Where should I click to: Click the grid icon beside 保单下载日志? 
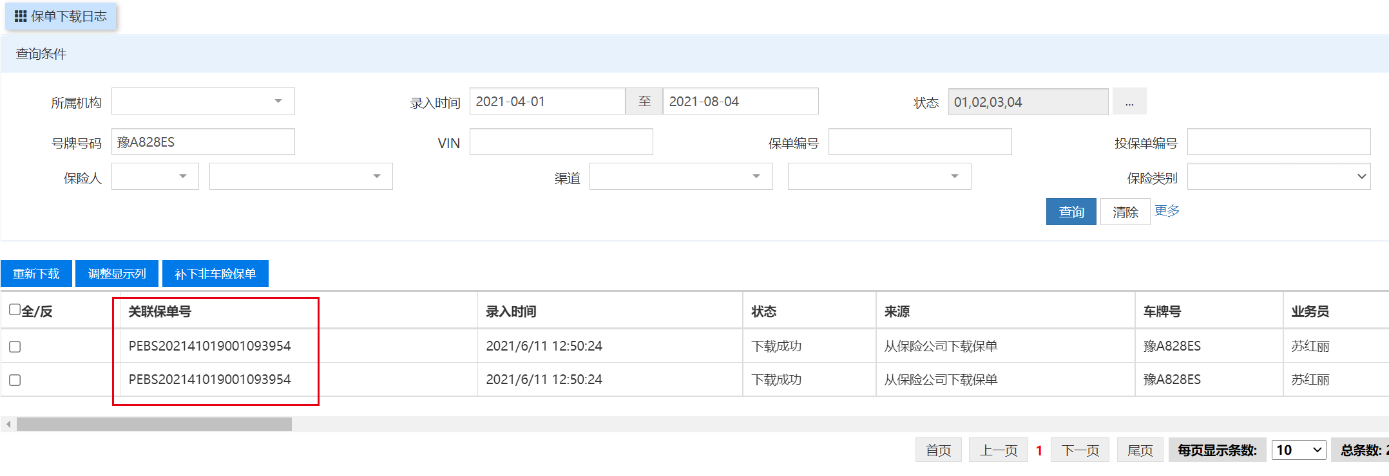pyautogui.click(x=21, y=16)
